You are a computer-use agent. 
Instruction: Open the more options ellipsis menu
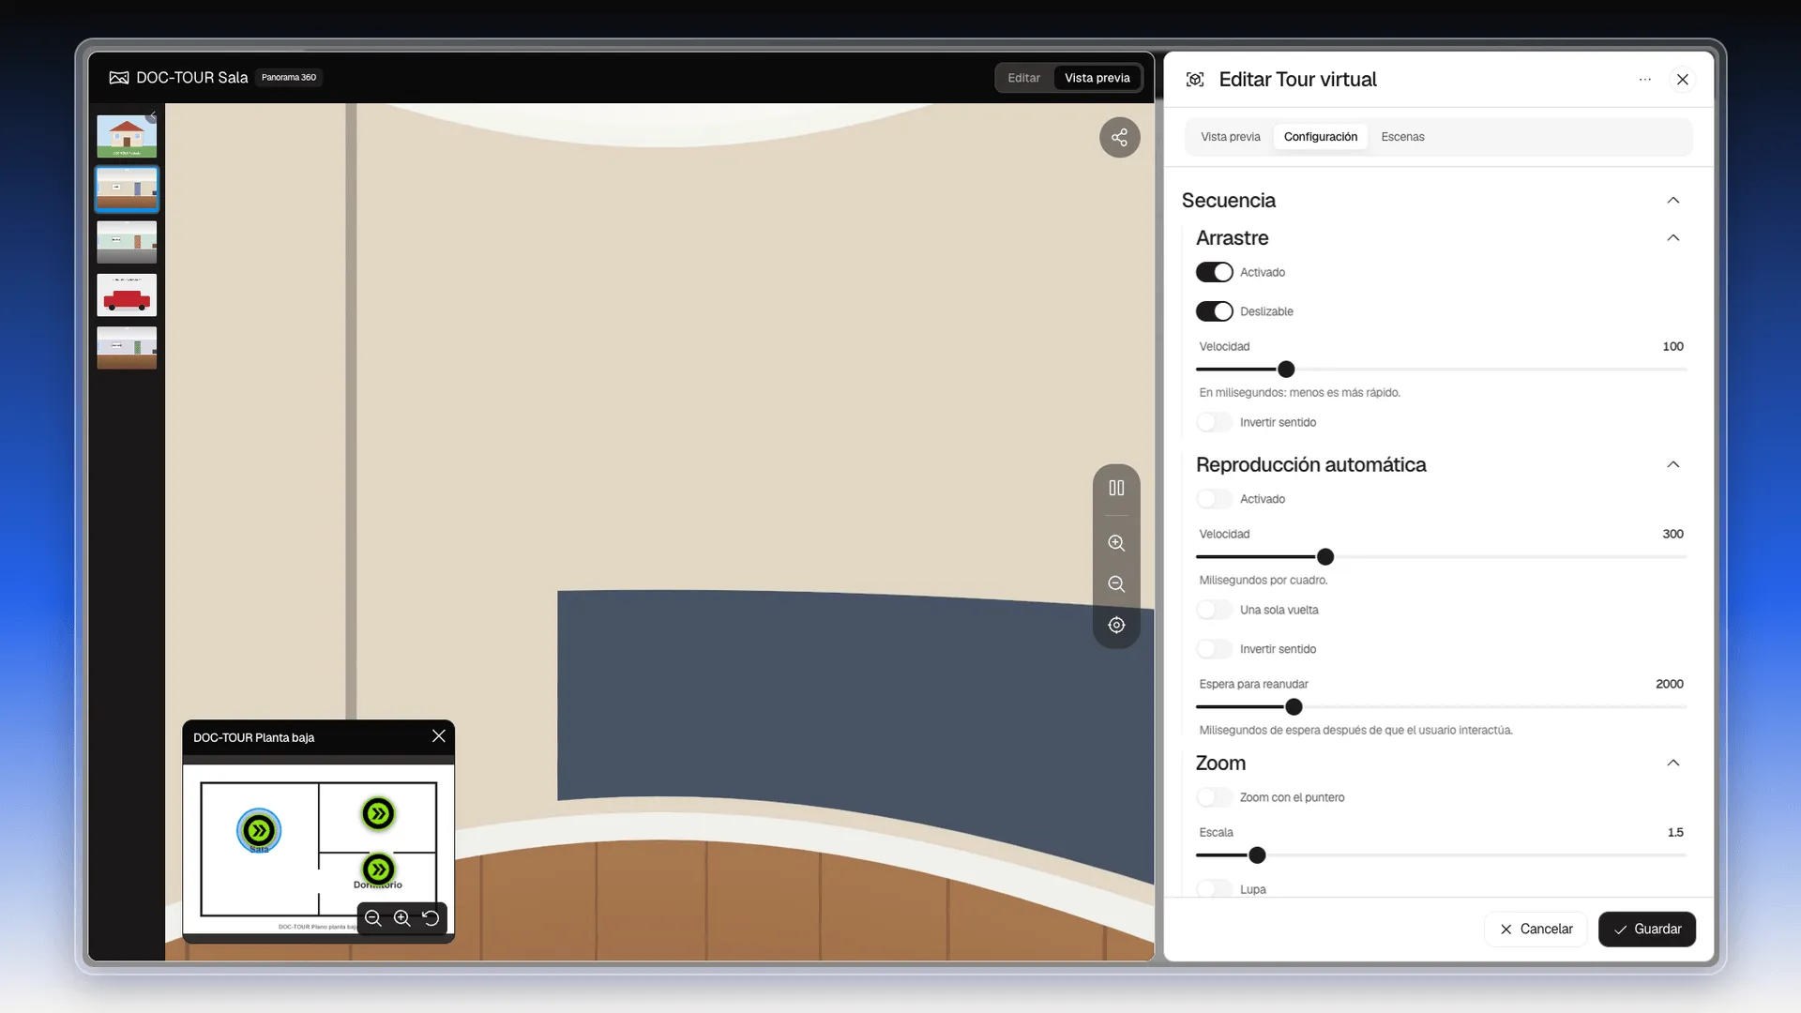tap(1644, 80)
